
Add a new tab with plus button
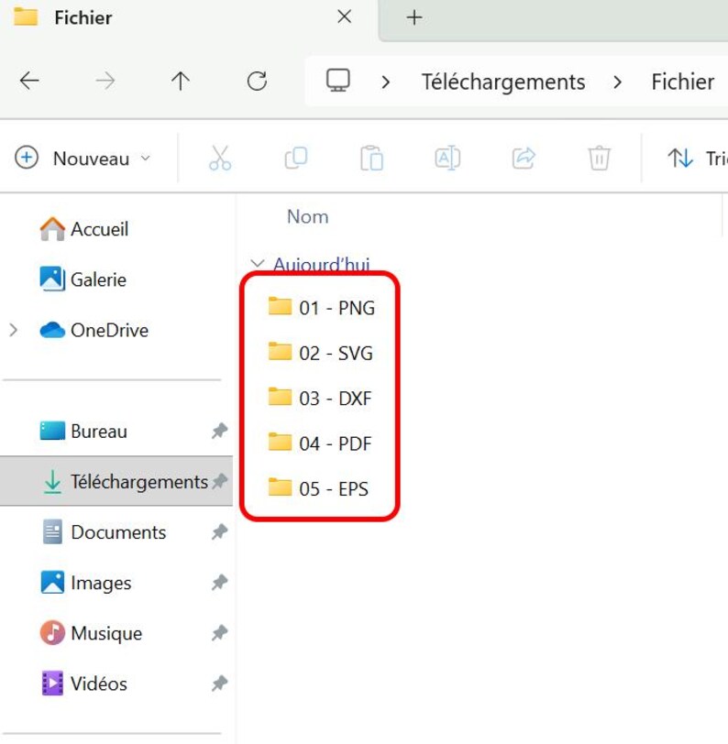[x=414, y=17]
